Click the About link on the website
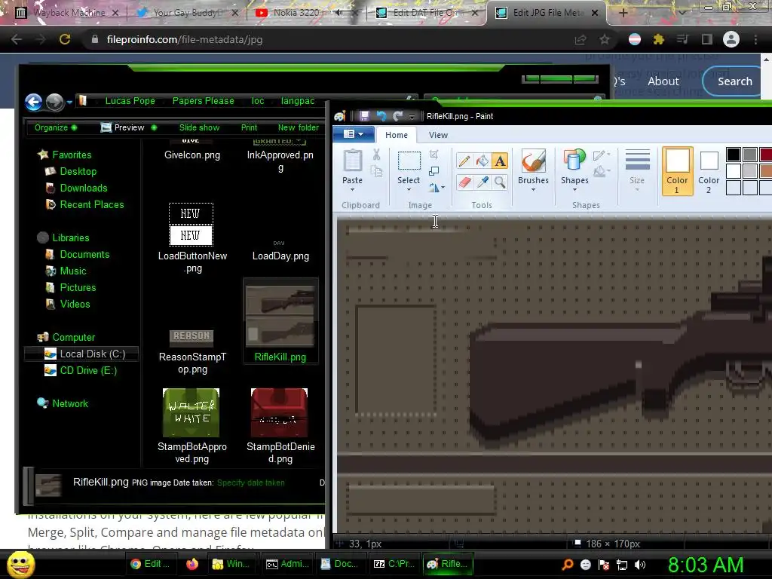This screenshot has height=579, width=772. pos(663,81)
